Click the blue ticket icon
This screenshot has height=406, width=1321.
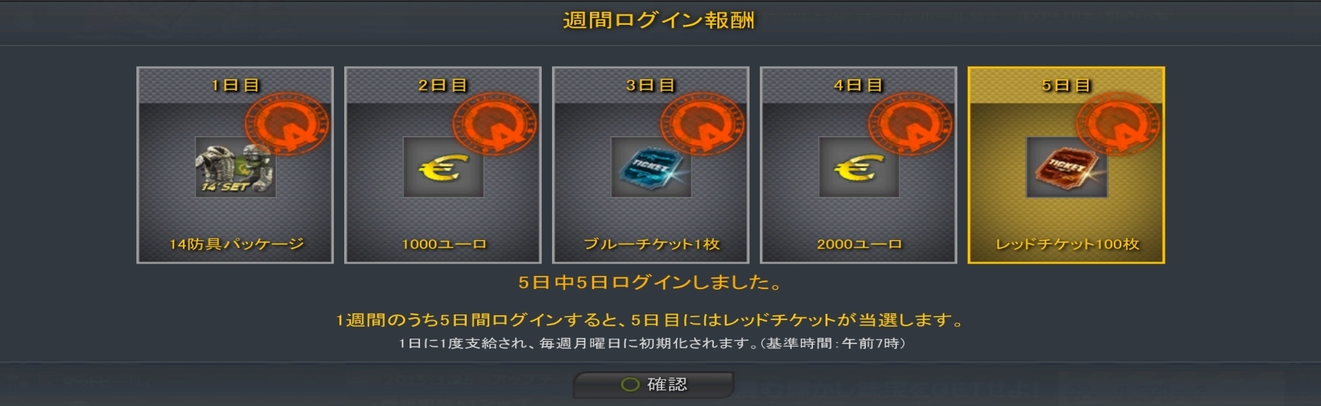click(651, 167)
